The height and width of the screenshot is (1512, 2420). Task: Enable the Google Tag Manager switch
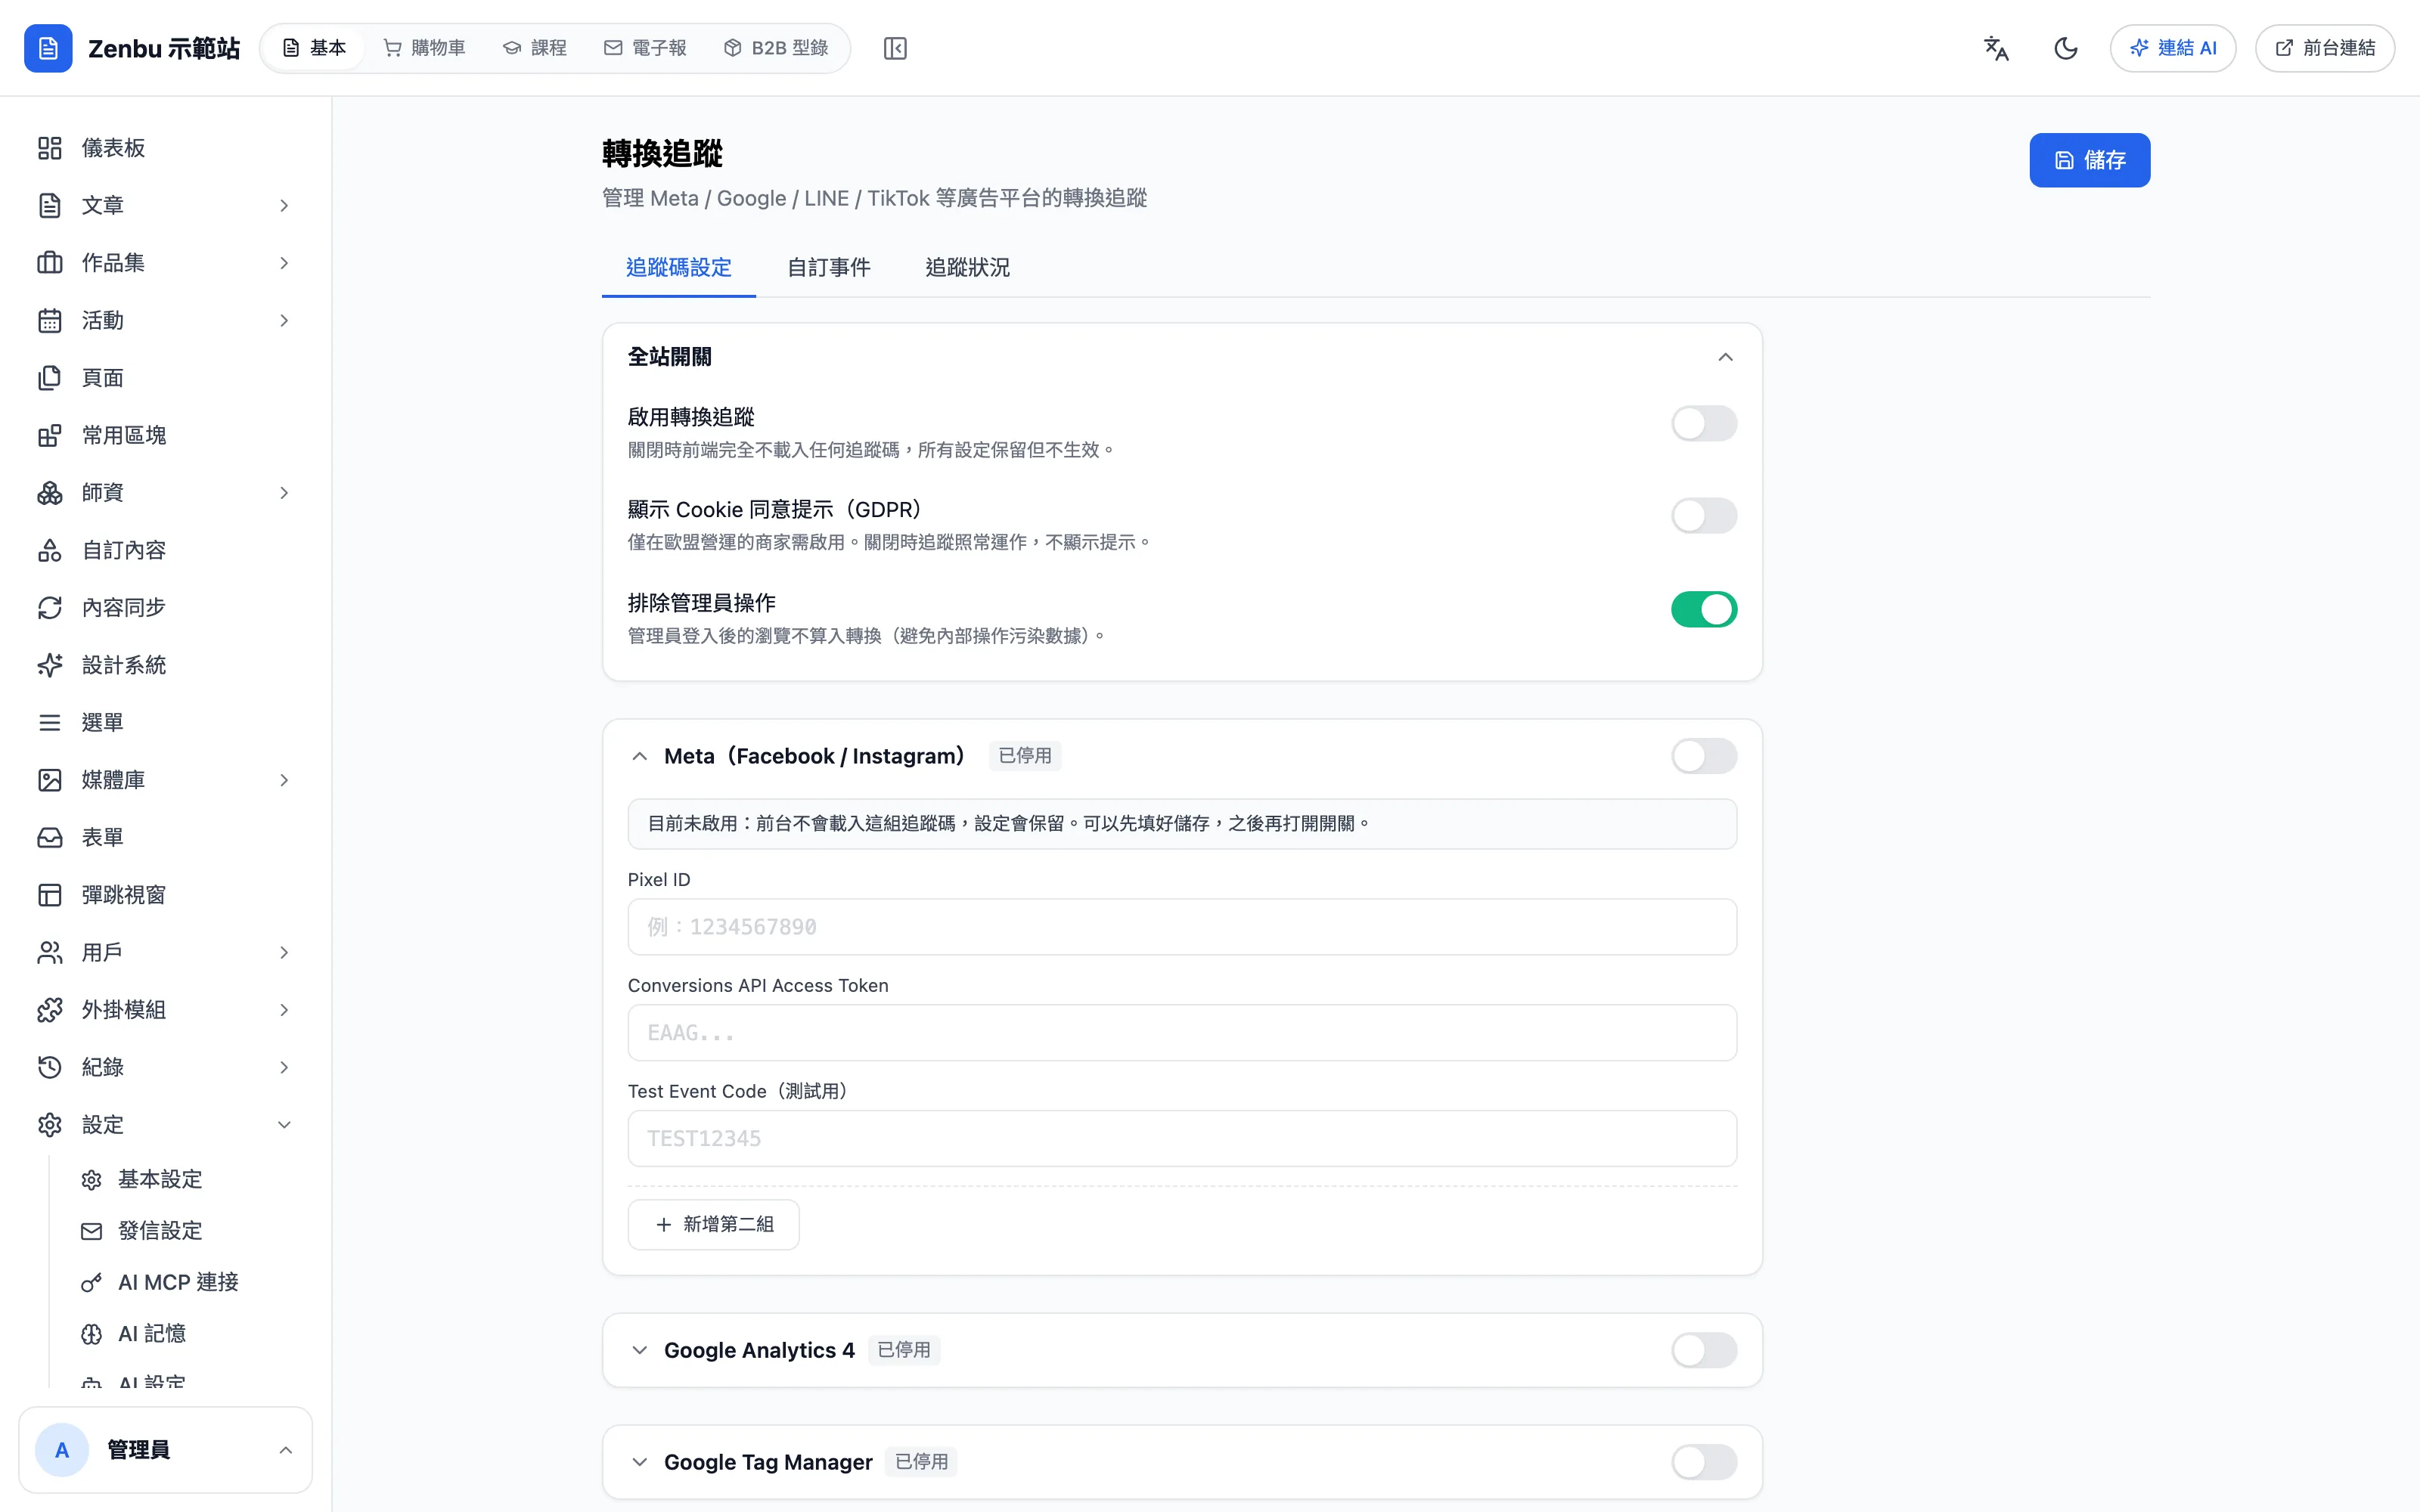click(x=1704, y=1462)
